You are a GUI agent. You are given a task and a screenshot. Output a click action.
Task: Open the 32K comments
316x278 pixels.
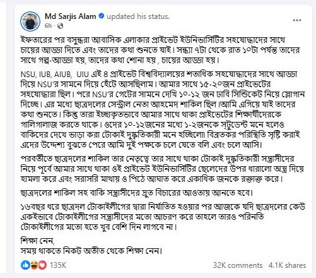click(x=238, y=265)
